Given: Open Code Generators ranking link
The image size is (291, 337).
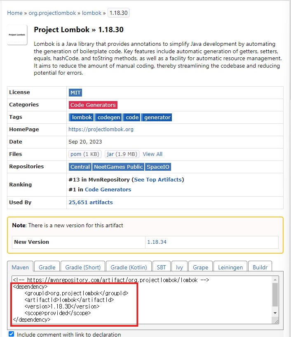Looking at the screenshot, I should coord(108,190).
